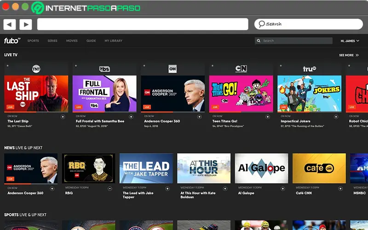This screenshot has width=368, height=230.
Task: Open the Movies menu item
Action: point(72,40)
